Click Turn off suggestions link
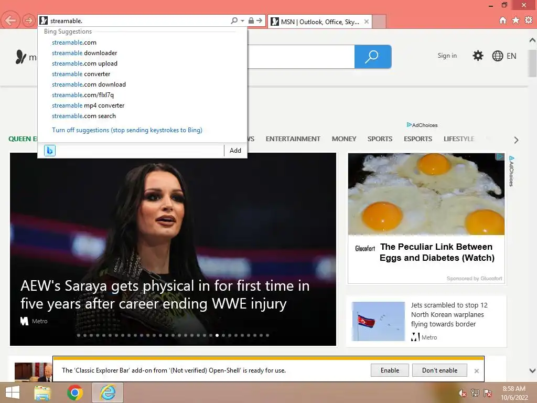537x403 pixels. pos(127,130)
